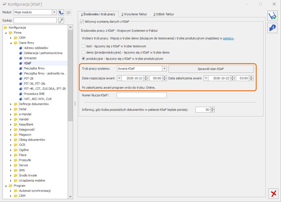Open the Moduł dropdown list

click(x=54, y=12)
